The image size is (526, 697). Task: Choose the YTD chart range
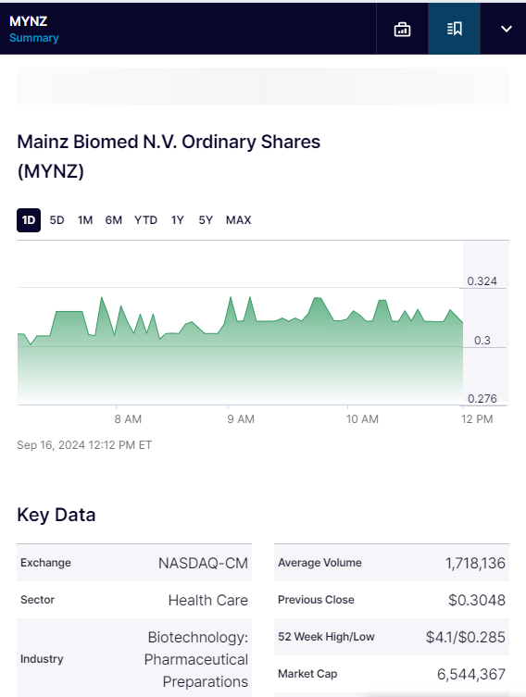pyautogui.click(x=145, y=220)
